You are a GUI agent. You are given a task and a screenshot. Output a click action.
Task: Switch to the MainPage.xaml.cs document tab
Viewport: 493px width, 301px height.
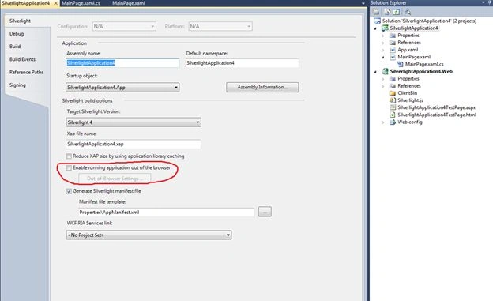pyautogui.click(x=81, y=3)
